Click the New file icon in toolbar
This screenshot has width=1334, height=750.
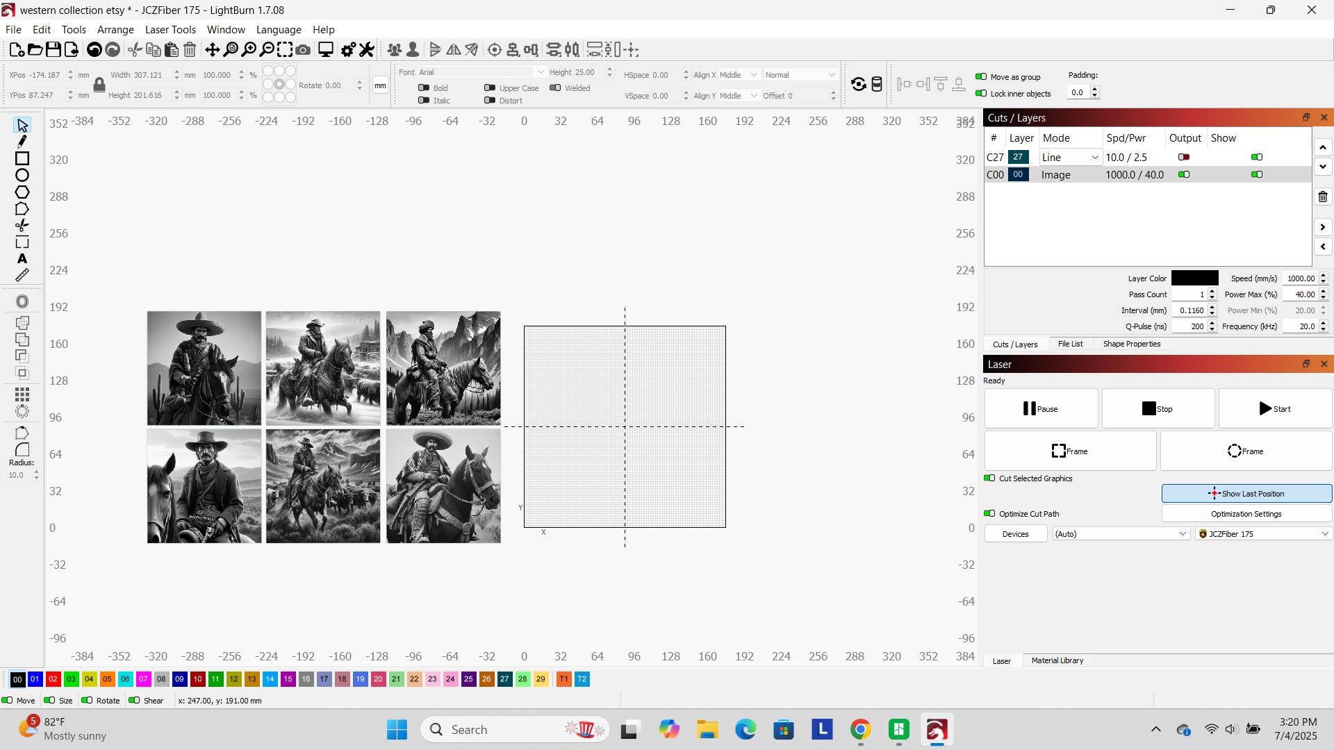point(17,49)
